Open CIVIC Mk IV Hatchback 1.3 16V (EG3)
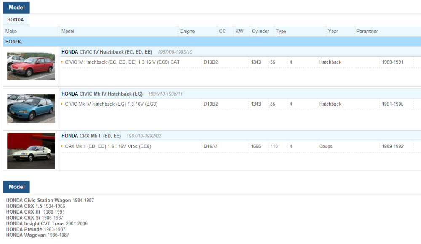This screenshot has width=421, height=244. [x=111, y=104]
